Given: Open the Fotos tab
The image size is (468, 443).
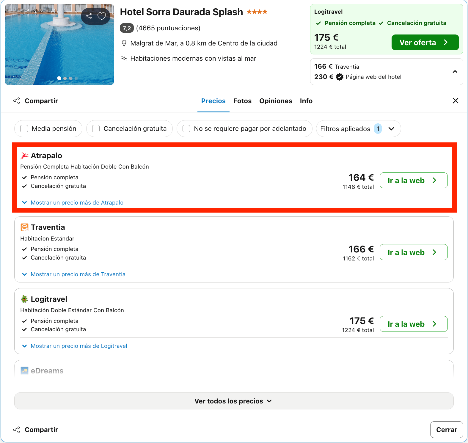Looking at the screenshot, I should pyautogui.click(x=242, y=101).
